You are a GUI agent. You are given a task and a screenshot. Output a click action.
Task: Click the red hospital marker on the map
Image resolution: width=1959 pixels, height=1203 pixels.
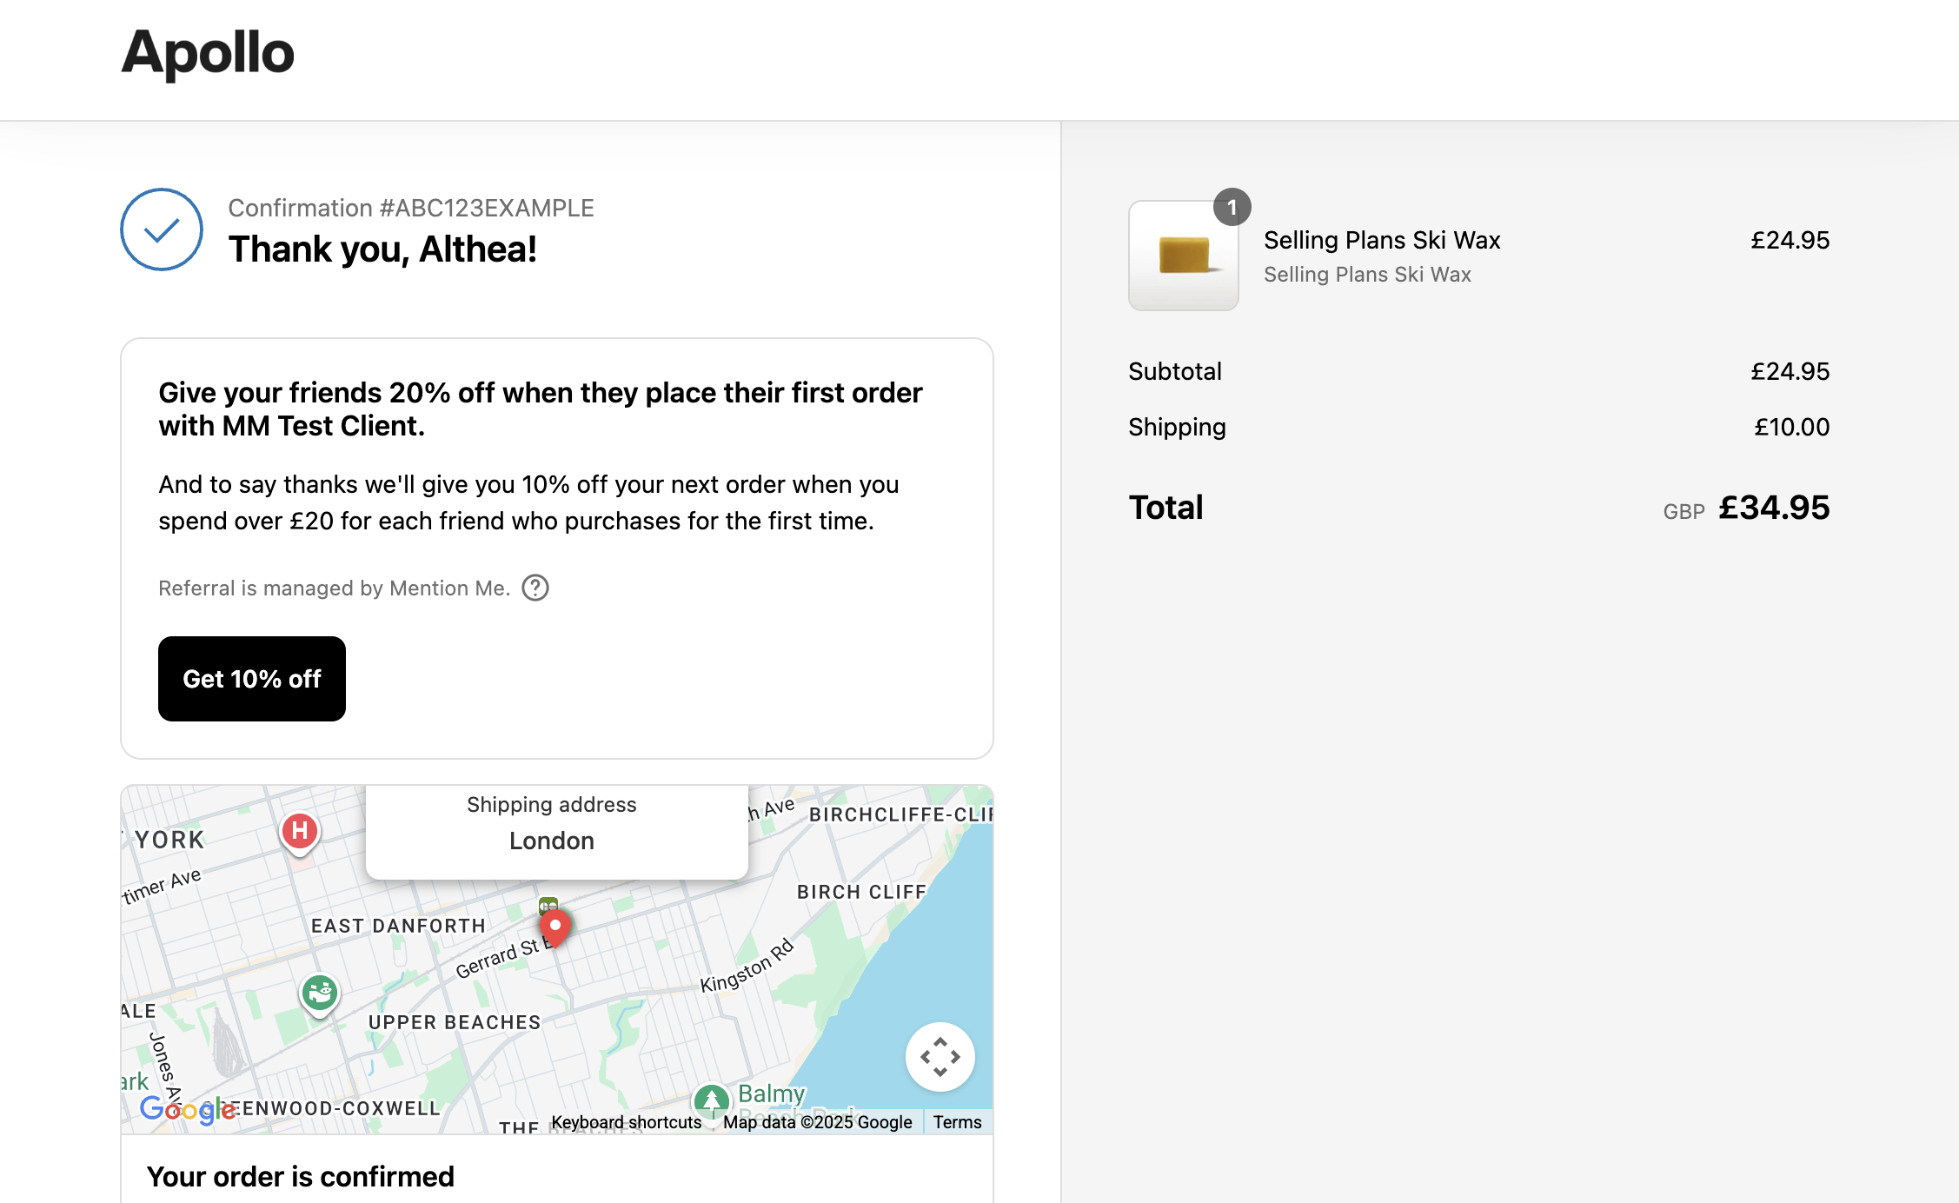(x=300, y=831)
